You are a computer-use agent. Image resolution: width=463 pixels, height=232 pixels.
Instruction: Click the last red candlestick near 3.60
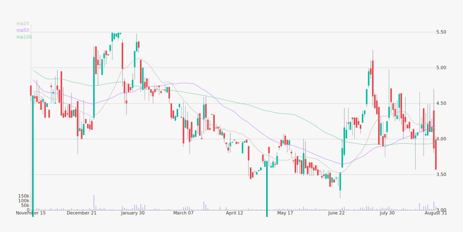tap(436, 155)
